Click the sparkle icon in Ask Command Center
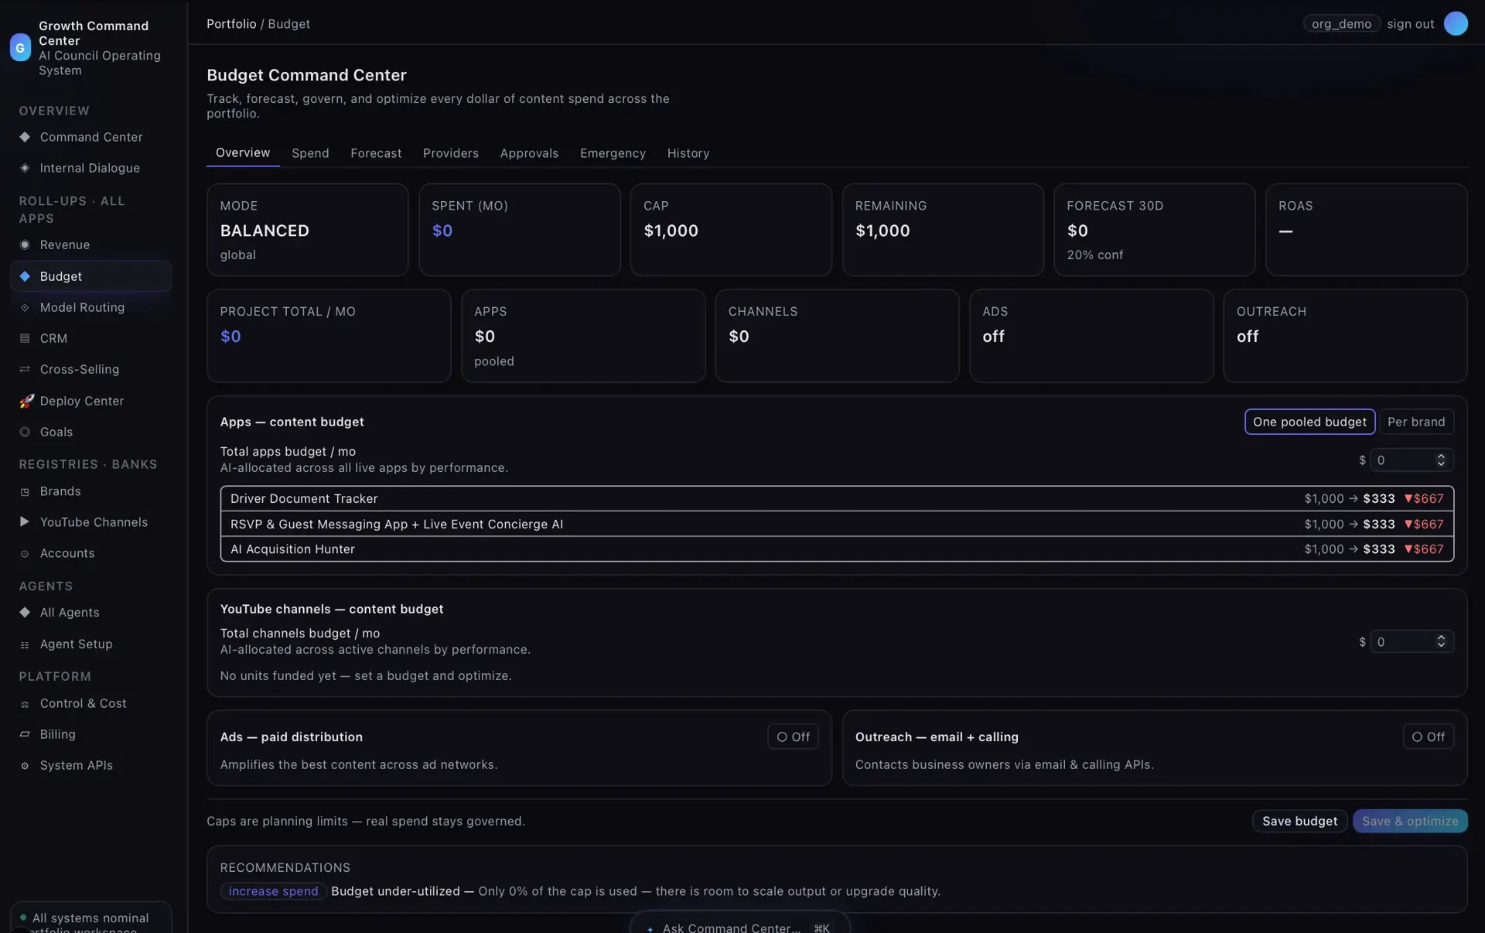Screen dimensions: 1485x933 pos(650,928)
